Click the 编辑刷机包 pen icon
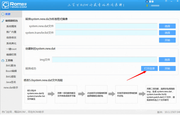The width and height of the screenshot is (180, 115). coord(3,21)
